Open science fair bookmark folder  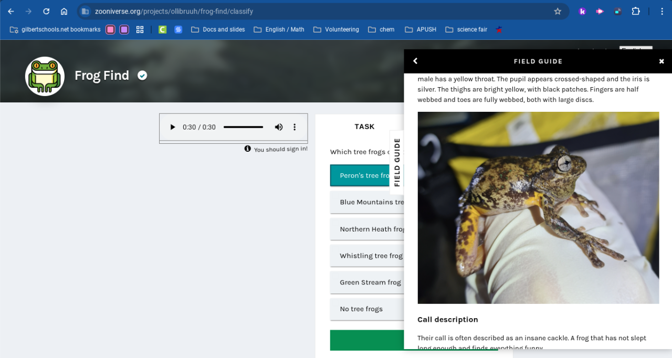pos(466,29)
